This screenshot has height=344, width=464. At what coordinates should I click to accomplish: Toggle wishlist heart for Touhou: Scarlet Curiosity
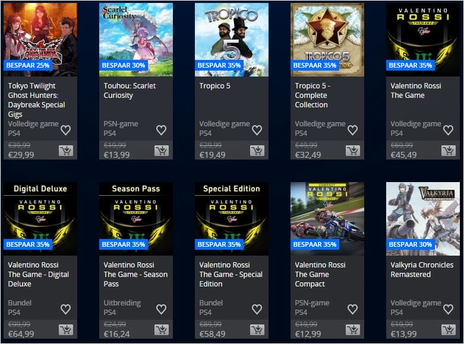coord(161,130)
